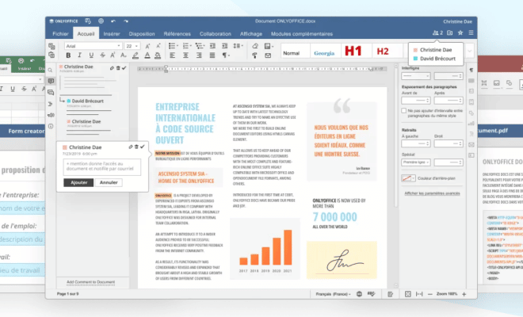Image resolution: width=523 pixels, height=317 pixels.
Task: Click the Decrease indent icon
Action: pos(212,46)
